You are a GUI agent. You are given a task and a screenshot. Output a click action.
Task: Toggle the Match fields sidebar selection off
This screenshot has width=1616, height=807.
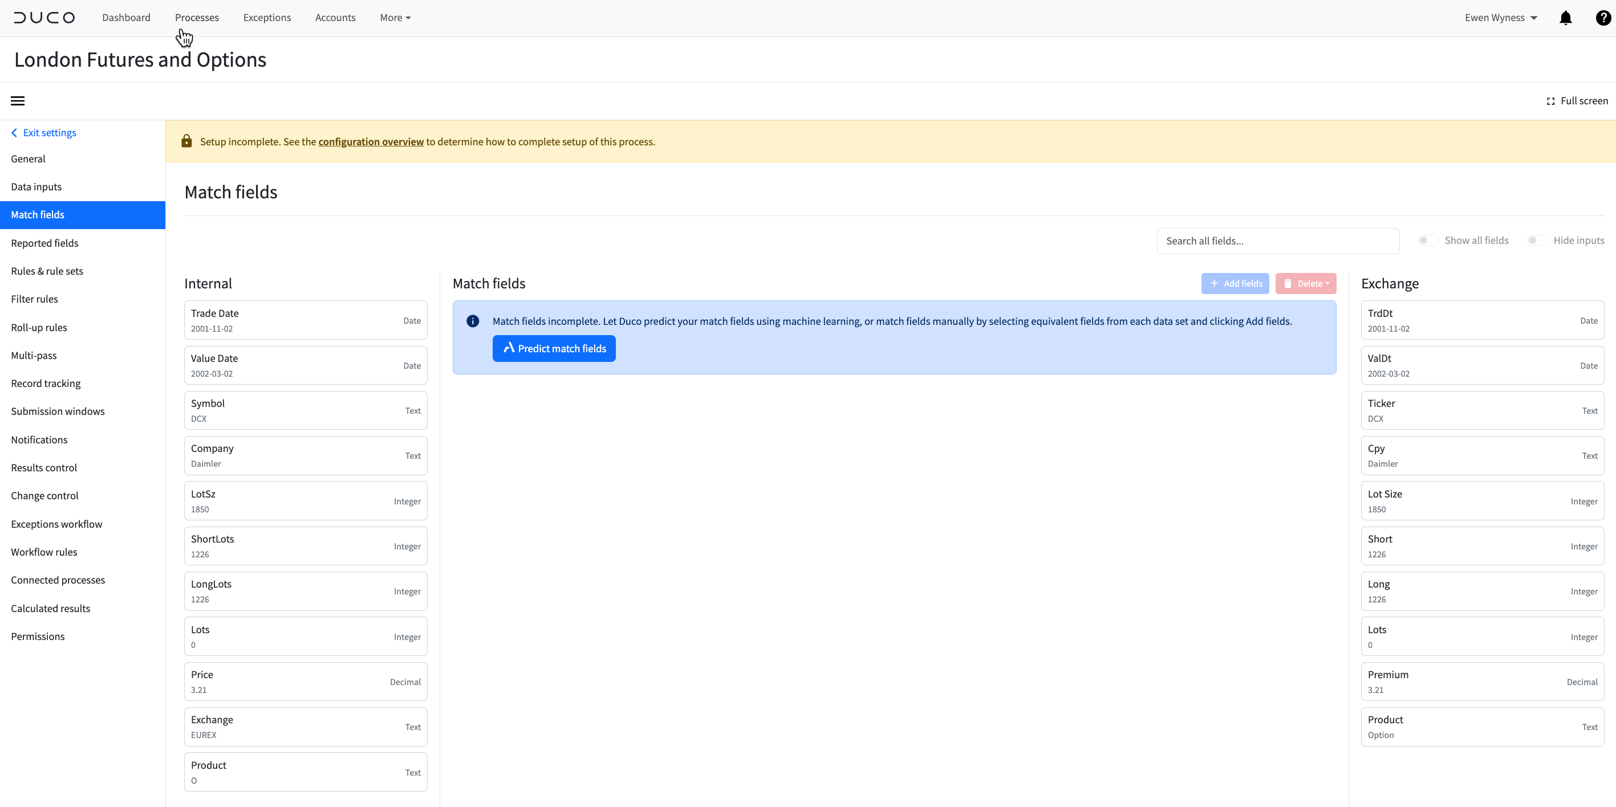38,214
